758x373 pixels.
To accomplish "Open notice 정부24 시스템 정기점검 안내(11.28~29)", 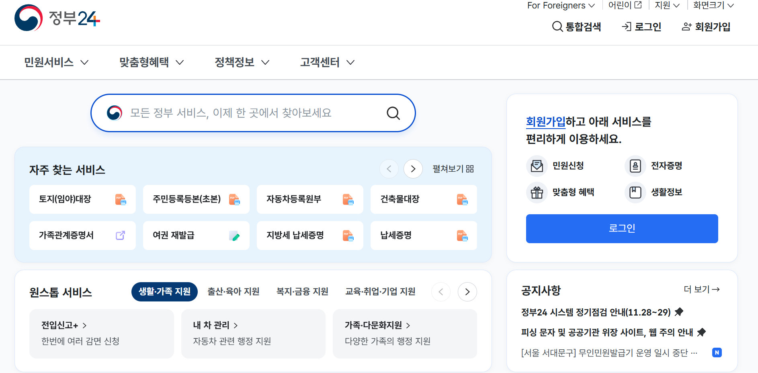I will click(x=596, y=312).
